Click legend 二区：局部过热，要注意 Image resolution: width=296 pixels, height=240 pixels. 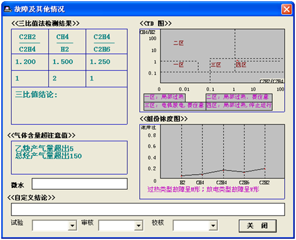coord(239,97)
